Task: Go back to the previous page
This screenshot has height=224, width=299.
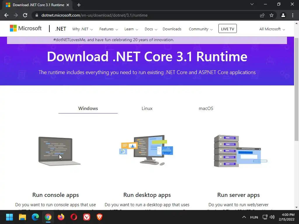Action: pyautogui.click(x=6, y=15)
